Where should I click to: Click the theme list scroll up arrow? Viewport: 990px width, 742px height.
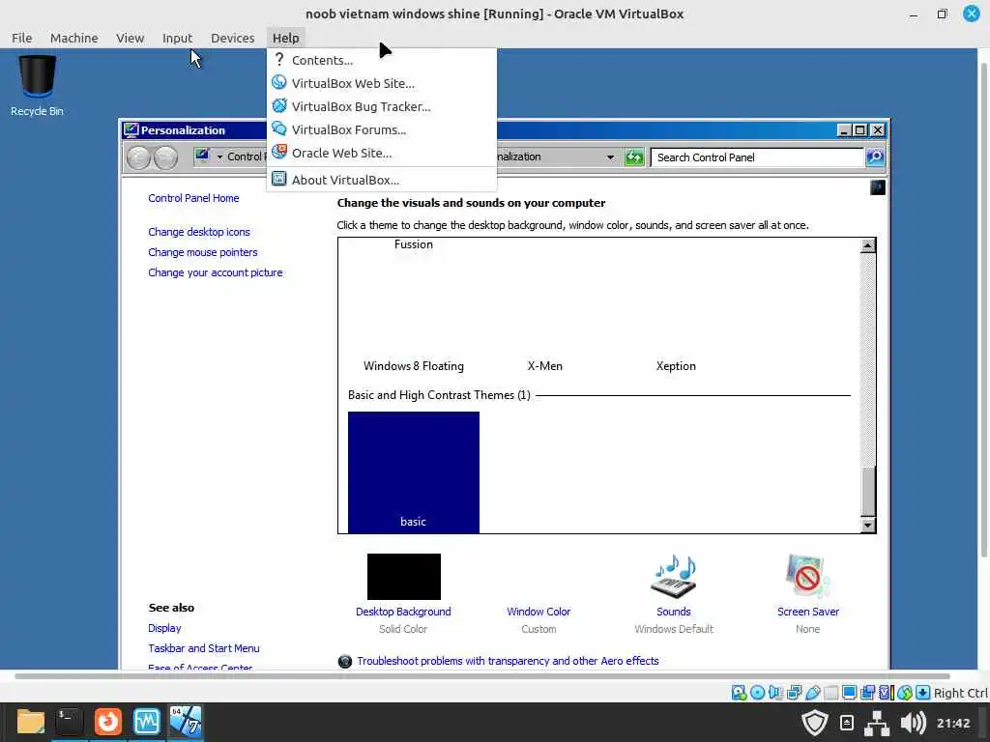(x=867, y=245)
